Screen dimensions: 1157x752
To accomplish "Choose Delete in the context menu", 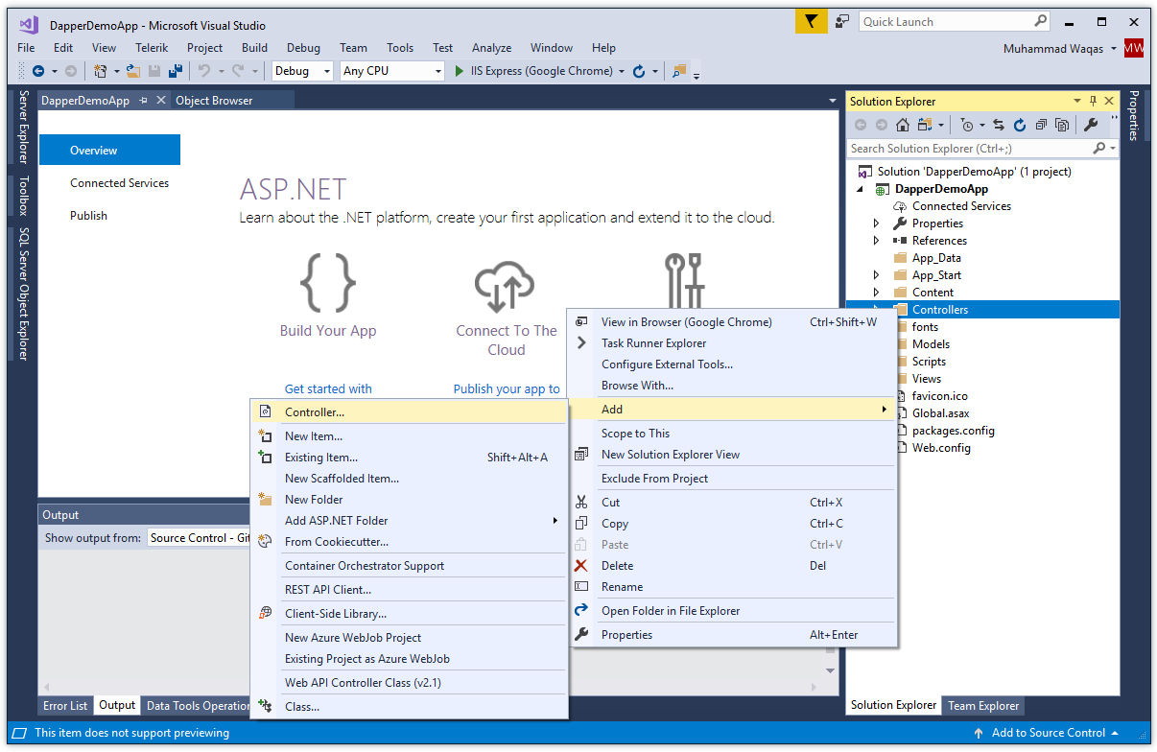I will click(x=733, y=566).
